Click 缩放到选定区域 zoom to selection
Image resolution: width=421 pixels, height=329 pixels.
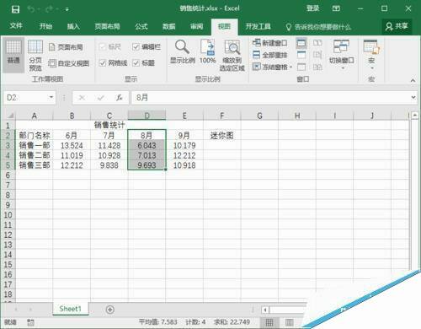pos(232,56)
